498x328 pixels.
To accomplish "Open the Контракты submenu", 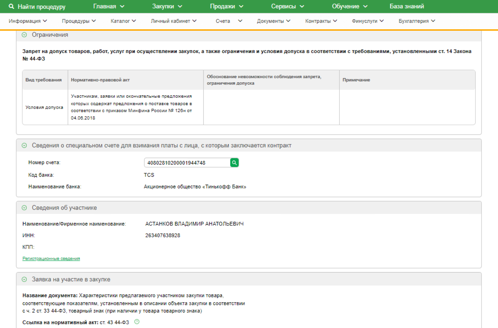I will 321,21.
